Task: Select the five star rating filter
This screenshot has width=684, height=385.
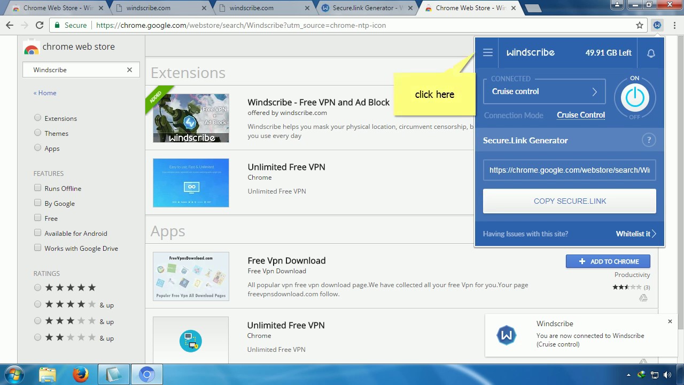Action: pyautogui.click(x=37, y=288)
